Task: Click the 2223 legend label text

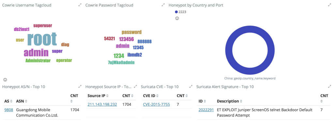Action: tap(182, 12)
